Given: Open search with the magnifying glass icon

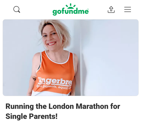Looking at the screenshot, I should [x=17, y=9].
